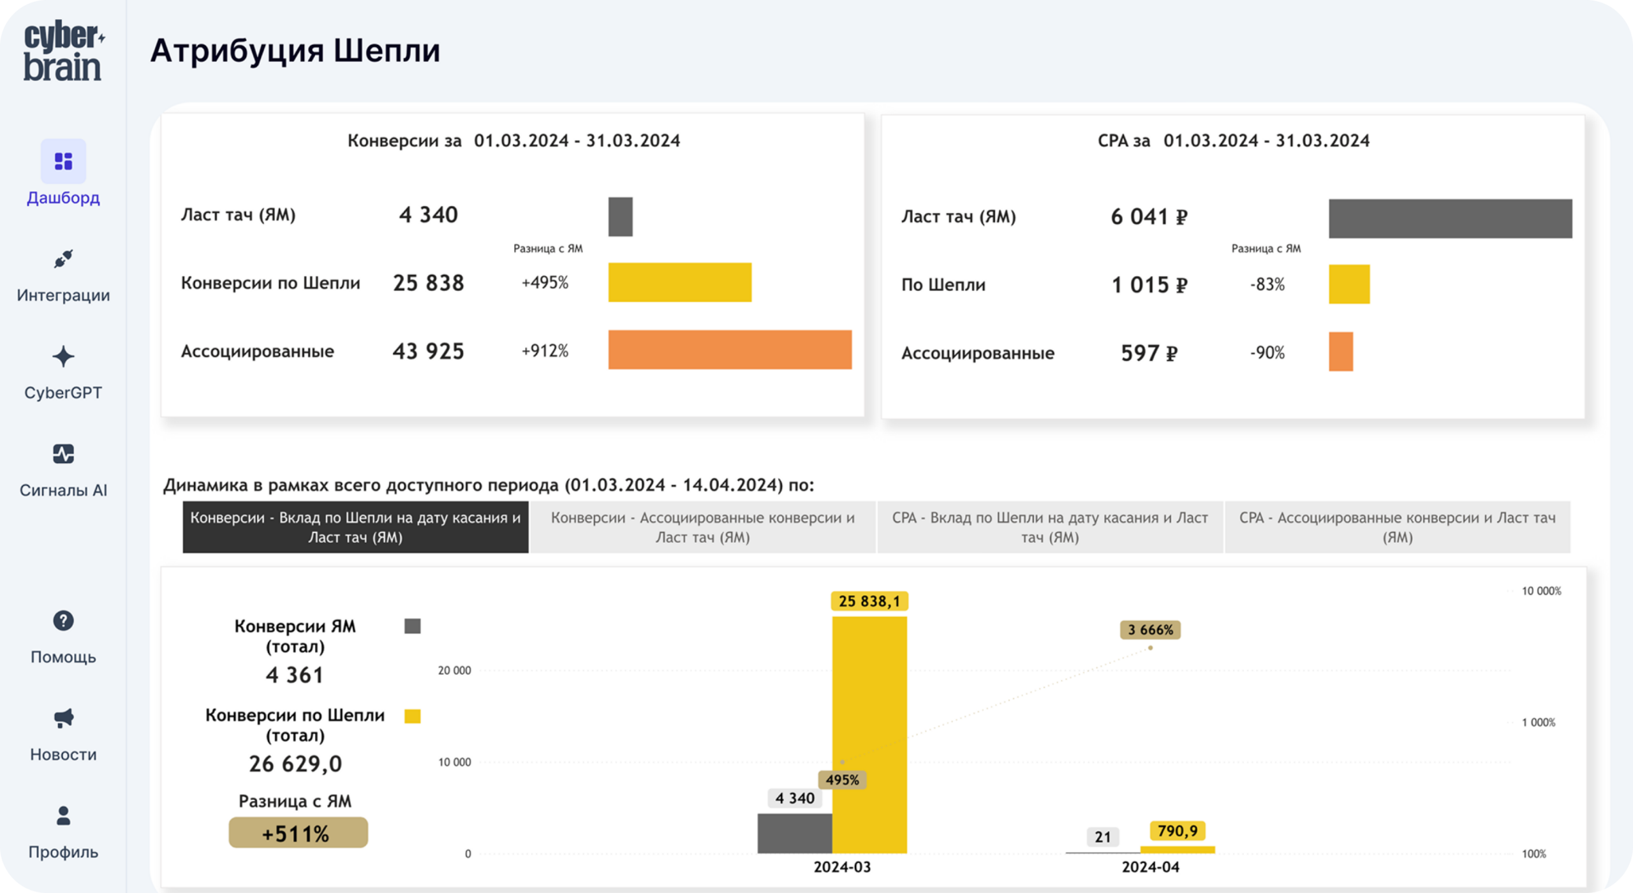Open CPA - Вклад по Шепли tab
This screenshot has width=1633, height=893.
[x=1050, y=528]
